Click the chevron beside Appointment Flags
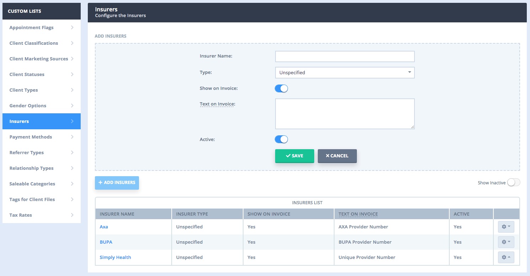Image resolution: width=530 pixels, height=276 pixels. click(x=72, y=27)
